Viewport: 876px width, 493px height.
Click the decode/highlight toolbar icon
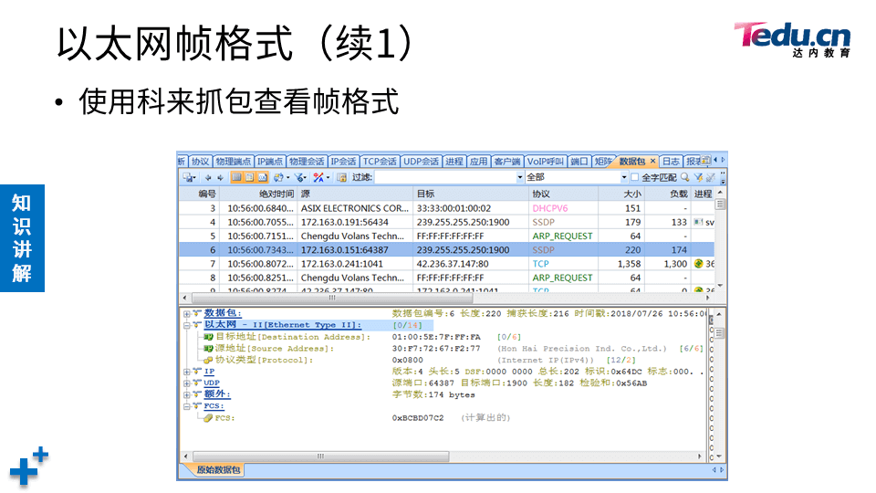tap(318, 177)
